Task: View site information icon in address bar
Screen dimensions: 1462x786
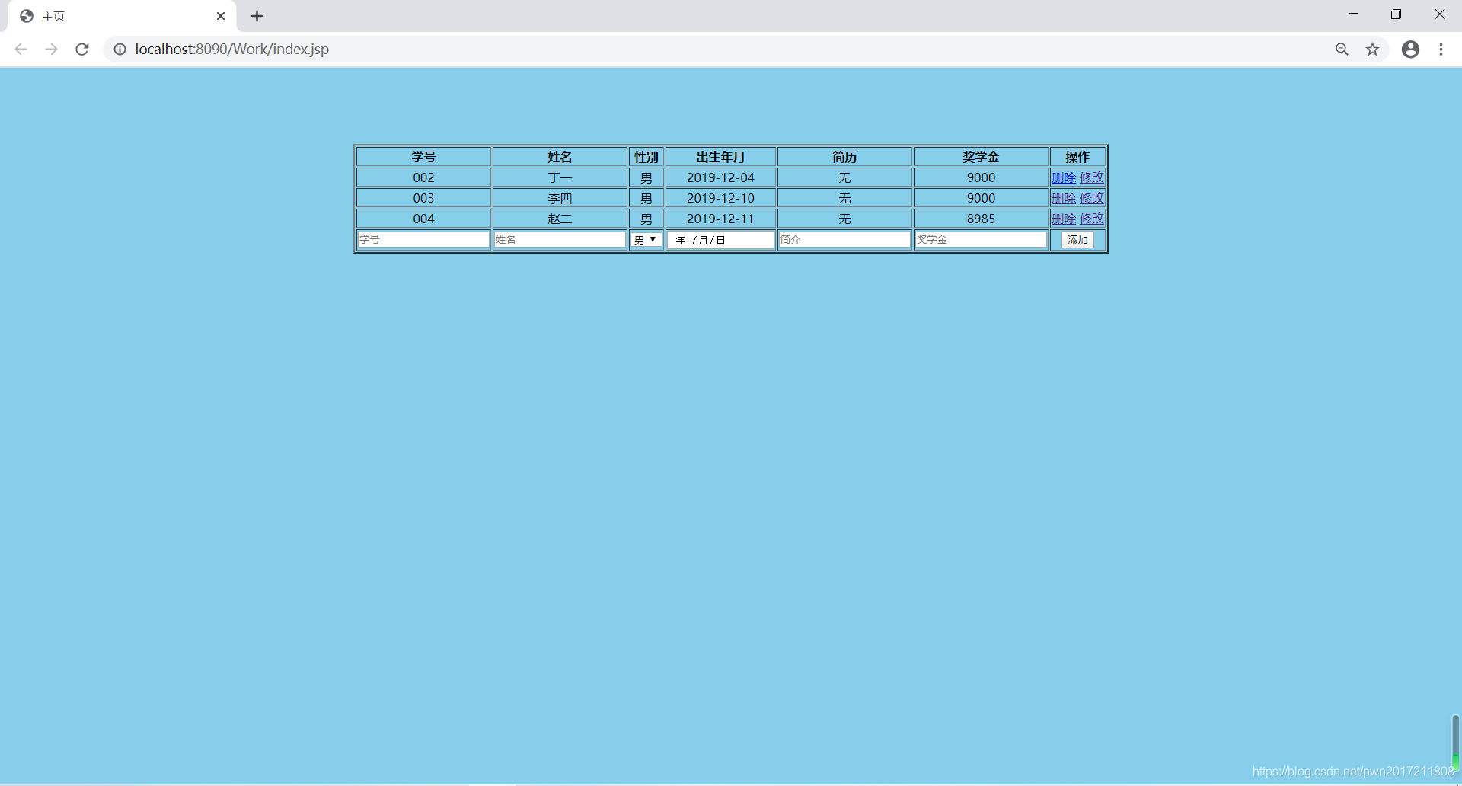Action: click(x=120, y=50)
